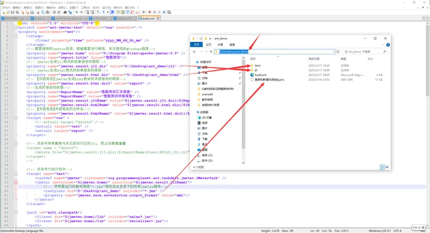Click the Zoom Out toolbar icon
The height and width of the screenshot is (233, 430).
tap(81, 13)
